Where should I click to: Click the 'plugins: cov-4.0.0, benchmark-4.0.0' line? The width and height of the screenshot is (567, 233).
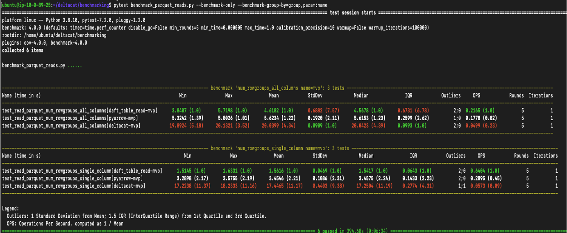click(x=44, y=43)
